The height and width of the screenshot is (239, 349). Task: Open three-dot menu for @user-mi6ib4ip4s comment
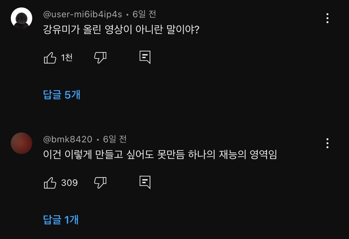point(327,18)
